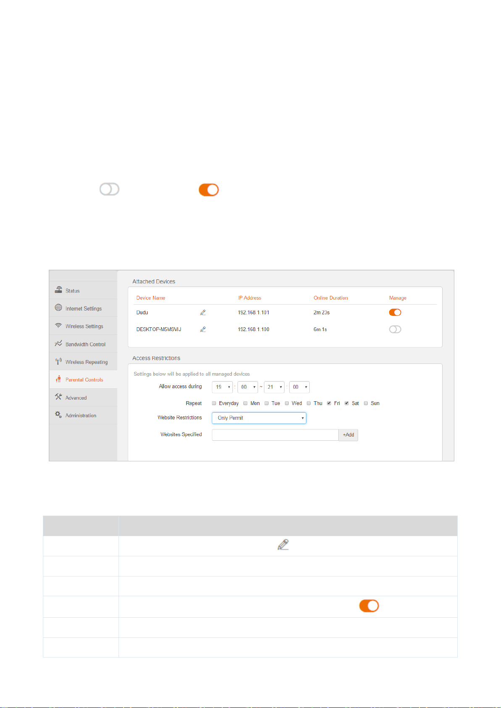
Task: Uncheck the Fri checkbox
Action: click(x=329, y=403)
